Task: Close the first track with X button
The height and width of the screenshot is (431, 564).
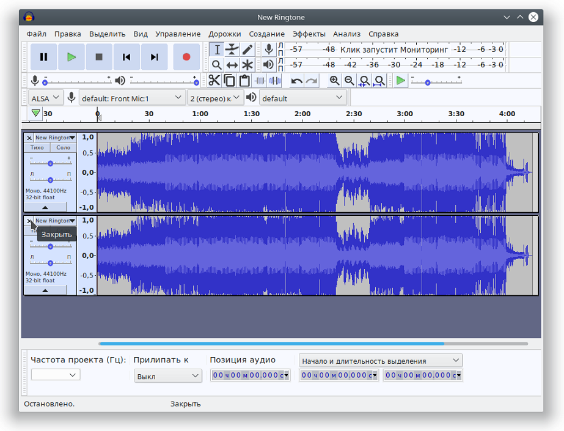Action: tap(29, 138)
